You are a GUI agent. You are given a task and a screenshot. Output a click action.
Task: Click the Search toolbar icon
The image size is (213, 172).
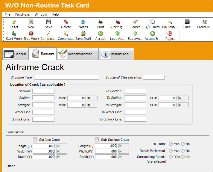point(135,22)
